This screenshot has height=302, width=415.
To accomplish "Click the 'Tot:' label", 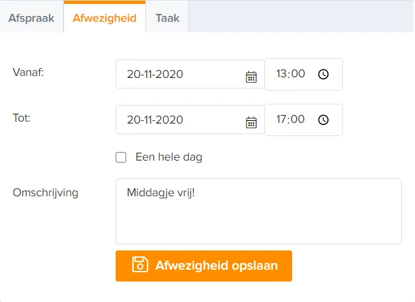I will click(22, 118).
